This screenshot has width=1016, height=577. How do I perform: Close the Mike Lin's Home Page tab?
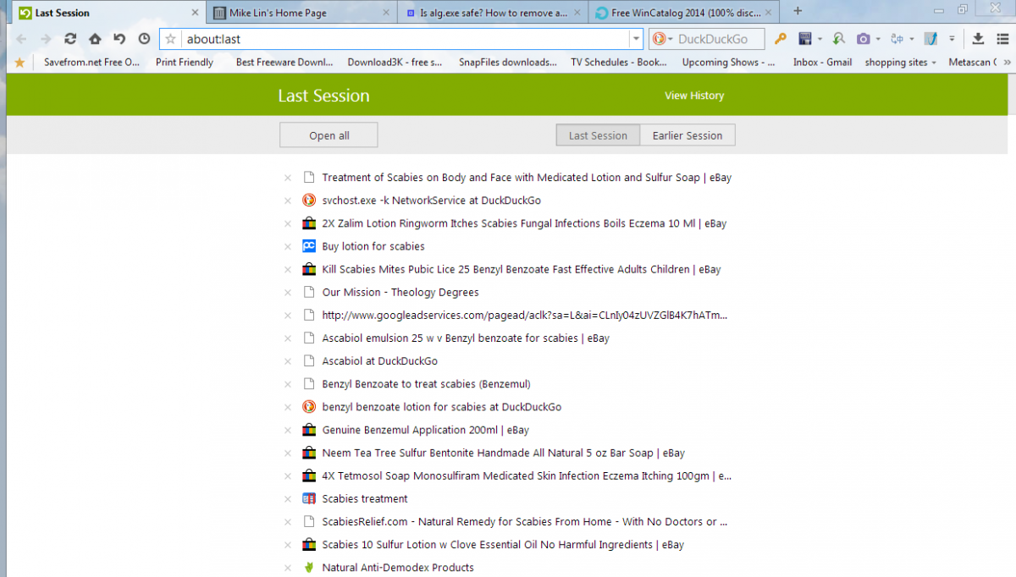pyautogui.click(x=388, y=13)
